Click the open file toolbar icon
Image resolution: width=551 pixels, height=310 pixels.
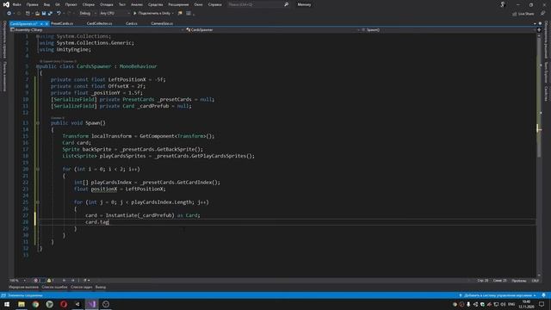(x=37, y=14)
